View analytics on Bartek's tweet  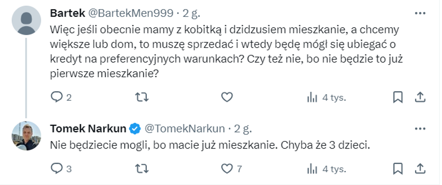point(313,97)
